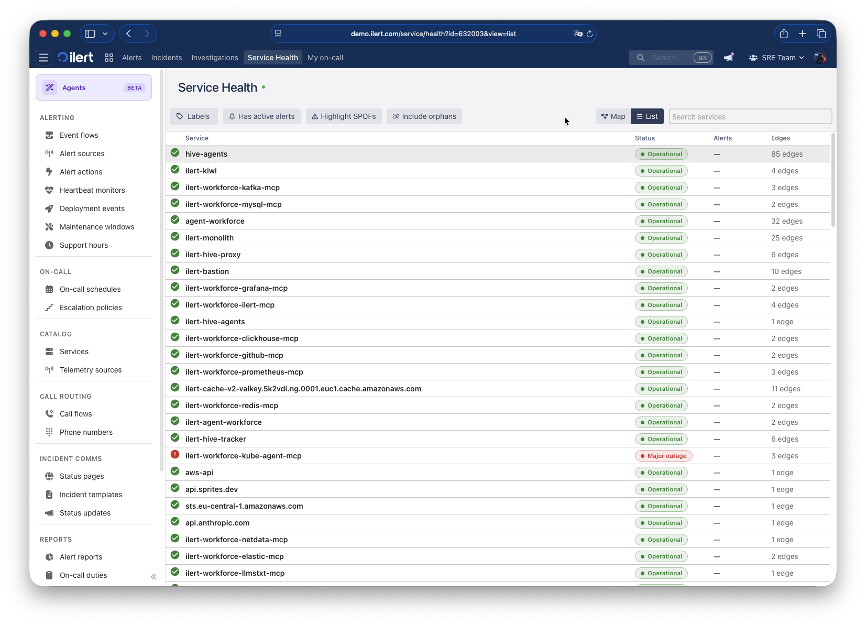Open the ilert-monolith service
Viewport: 866px width, 625px height.
(x=210, y=238)
